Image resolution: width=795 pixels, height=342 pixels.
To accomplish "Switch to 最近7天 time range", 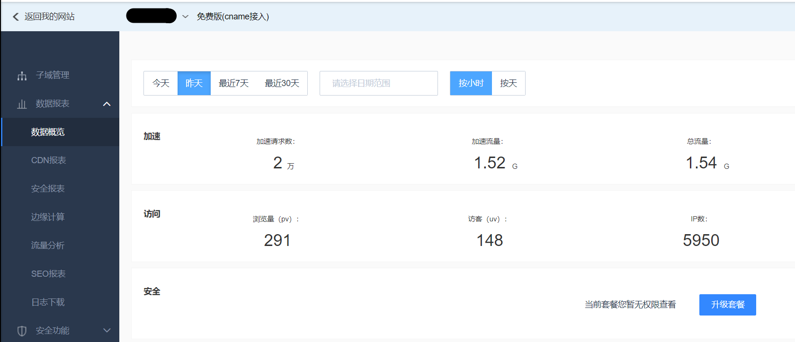I will click(x=233, y=83).
